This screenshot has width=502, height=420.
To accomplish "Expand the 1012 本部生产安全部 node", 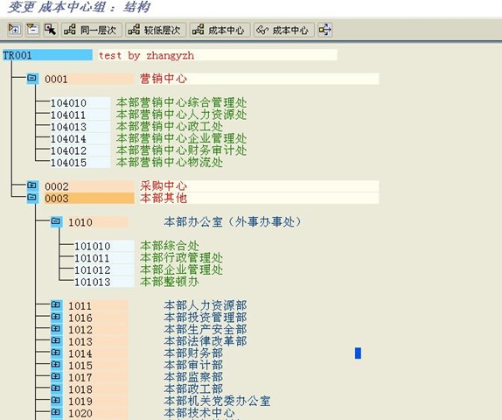I will pos(56,329).
